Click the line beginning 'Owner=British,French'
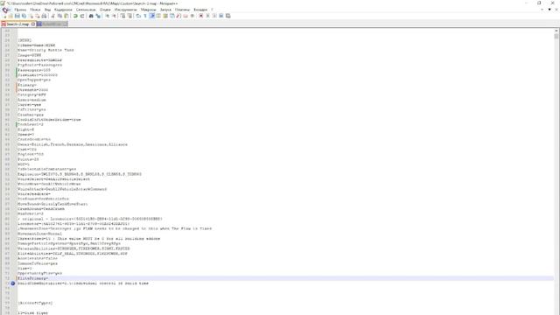Image resolution: width=560 pixels, height=315 pixels. tap(73, 144)
